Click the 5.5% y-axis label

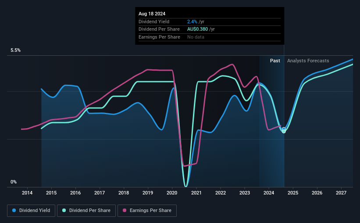pos(15,50)
